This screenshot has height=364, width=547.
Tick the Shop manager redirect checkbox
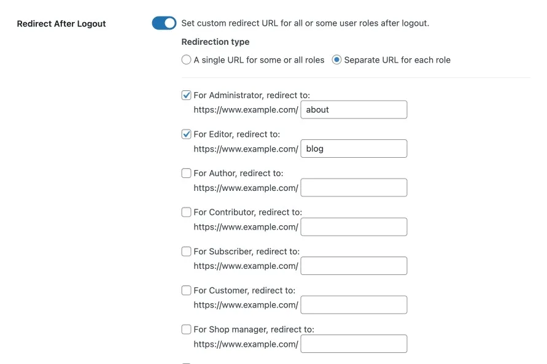(186, 329)
